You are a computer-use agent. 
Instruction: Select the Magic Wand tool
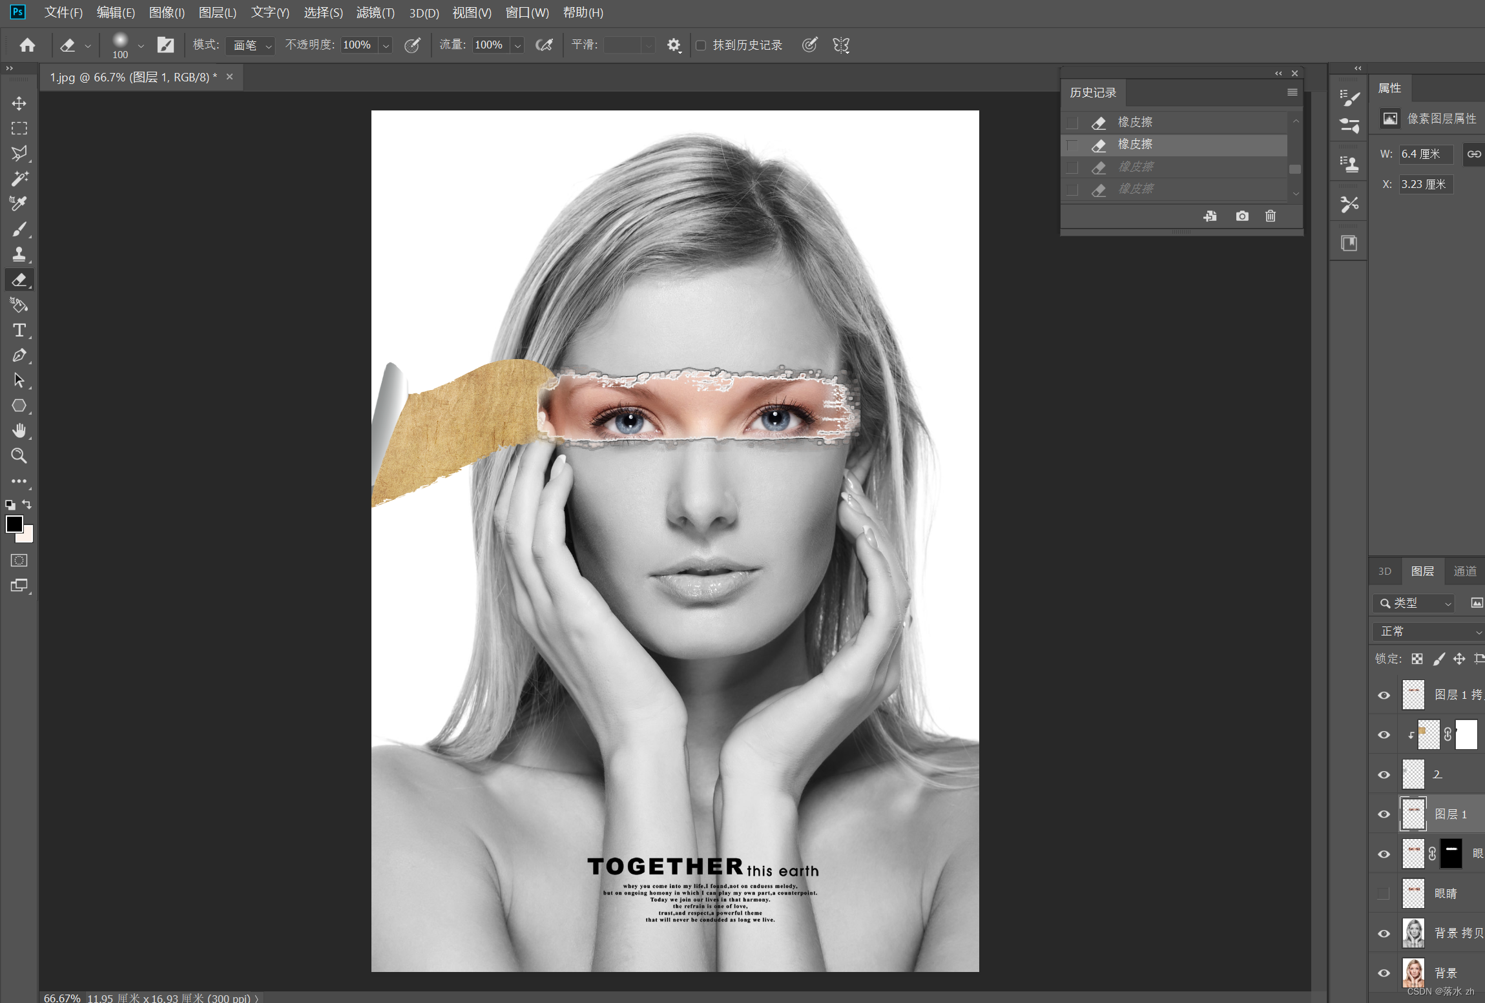pos(19,178)
